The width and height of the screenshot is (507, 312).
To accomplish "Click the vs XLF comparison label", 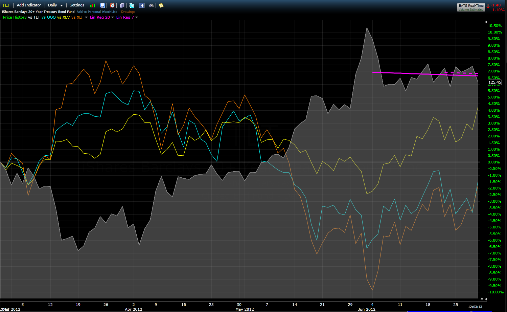I will click(77, 17).
